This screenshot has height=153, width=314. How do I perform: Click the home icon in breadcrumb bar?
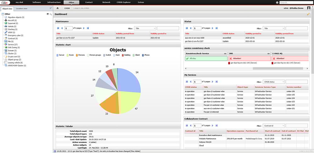click(58, 8)
